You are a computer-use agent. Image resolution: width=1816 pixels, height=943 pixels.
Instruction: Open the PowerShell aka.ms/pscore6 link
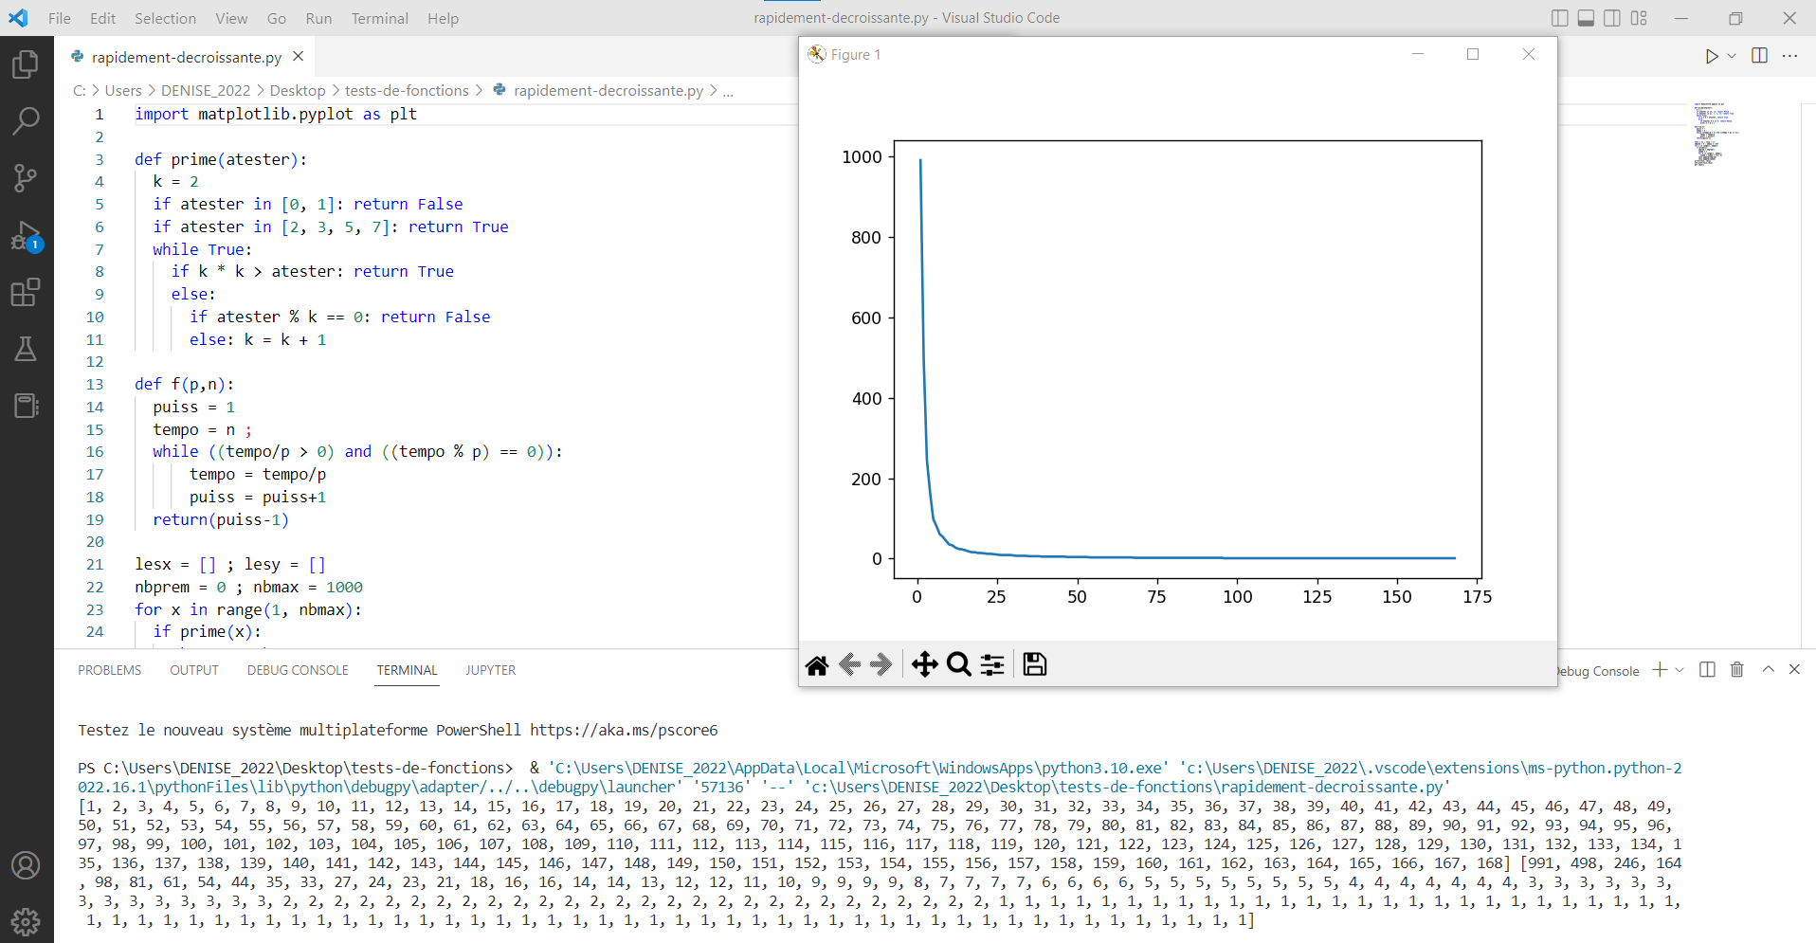[624, 730]
